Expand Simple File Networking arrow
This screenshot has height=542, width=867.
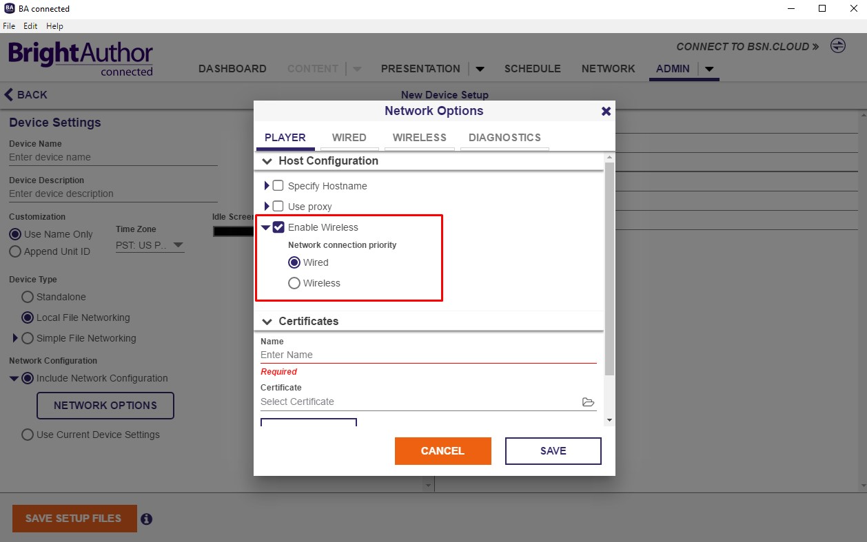[x=15, y=338]
